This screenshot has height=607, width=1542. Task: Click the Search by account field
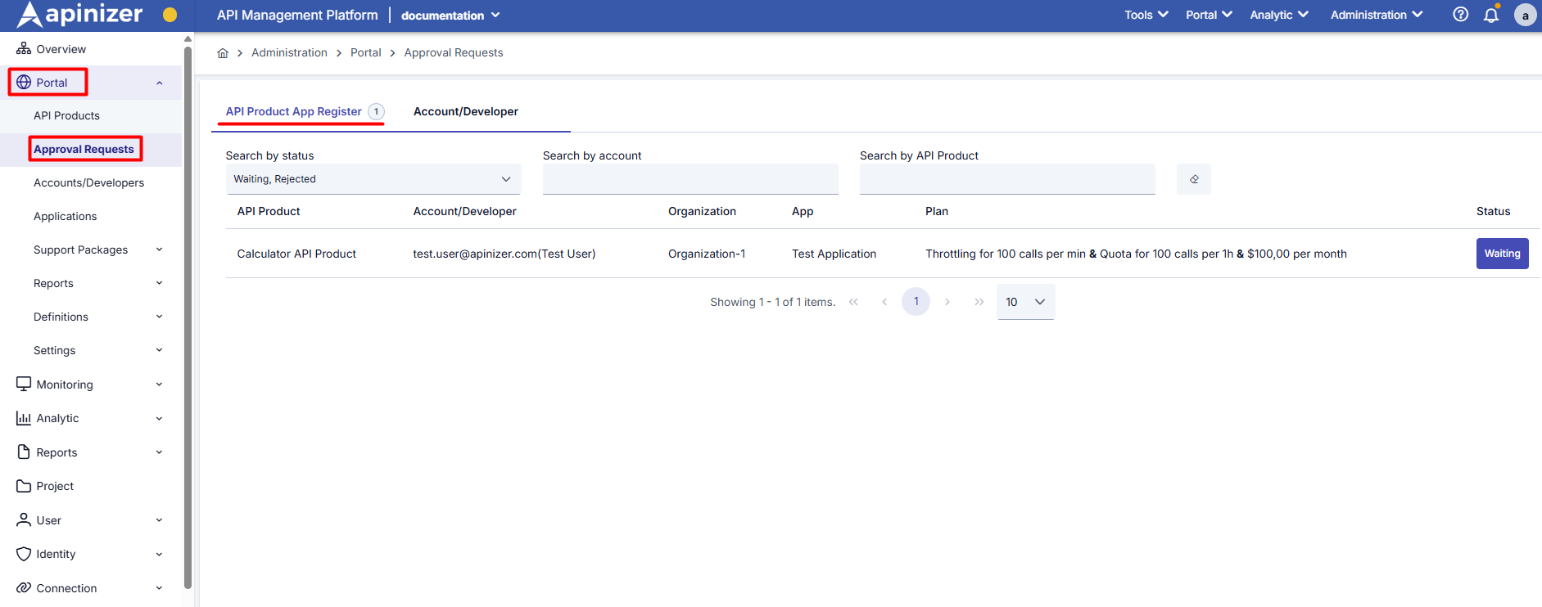690,179
